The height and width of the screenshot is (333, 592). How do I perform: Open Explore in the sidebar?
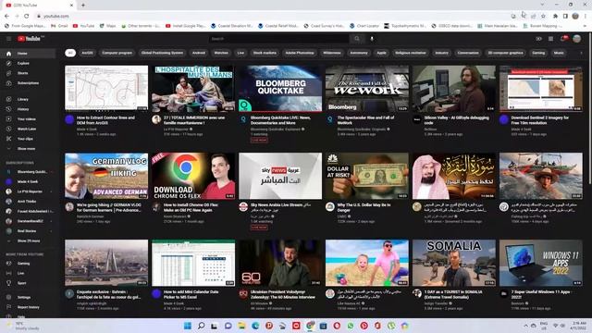point(29,64)
